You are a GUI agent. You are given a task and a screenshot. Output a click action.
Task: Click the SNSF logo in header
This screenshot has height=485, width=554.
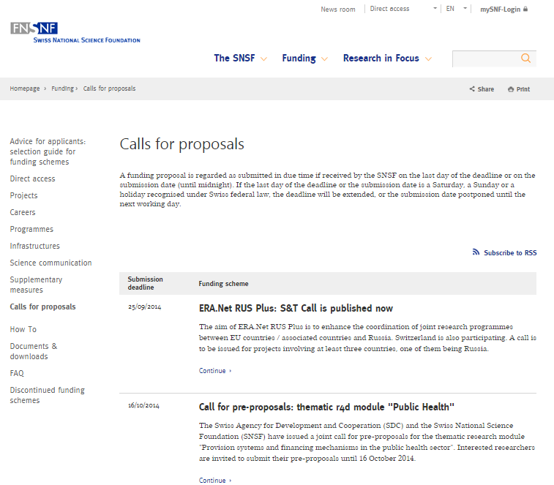(75, 32)
